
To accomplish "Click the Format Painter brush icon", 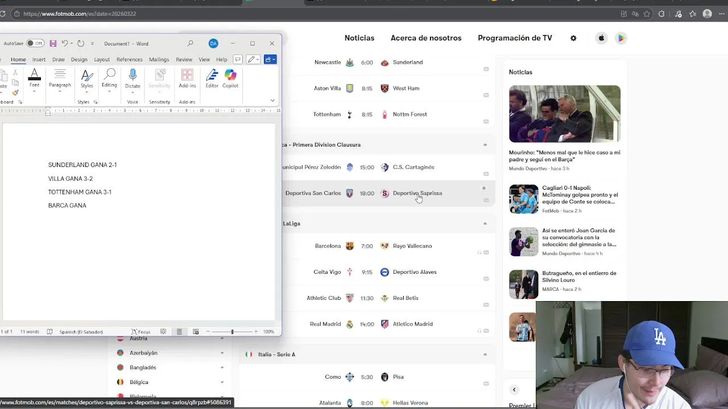I will 15,93.
